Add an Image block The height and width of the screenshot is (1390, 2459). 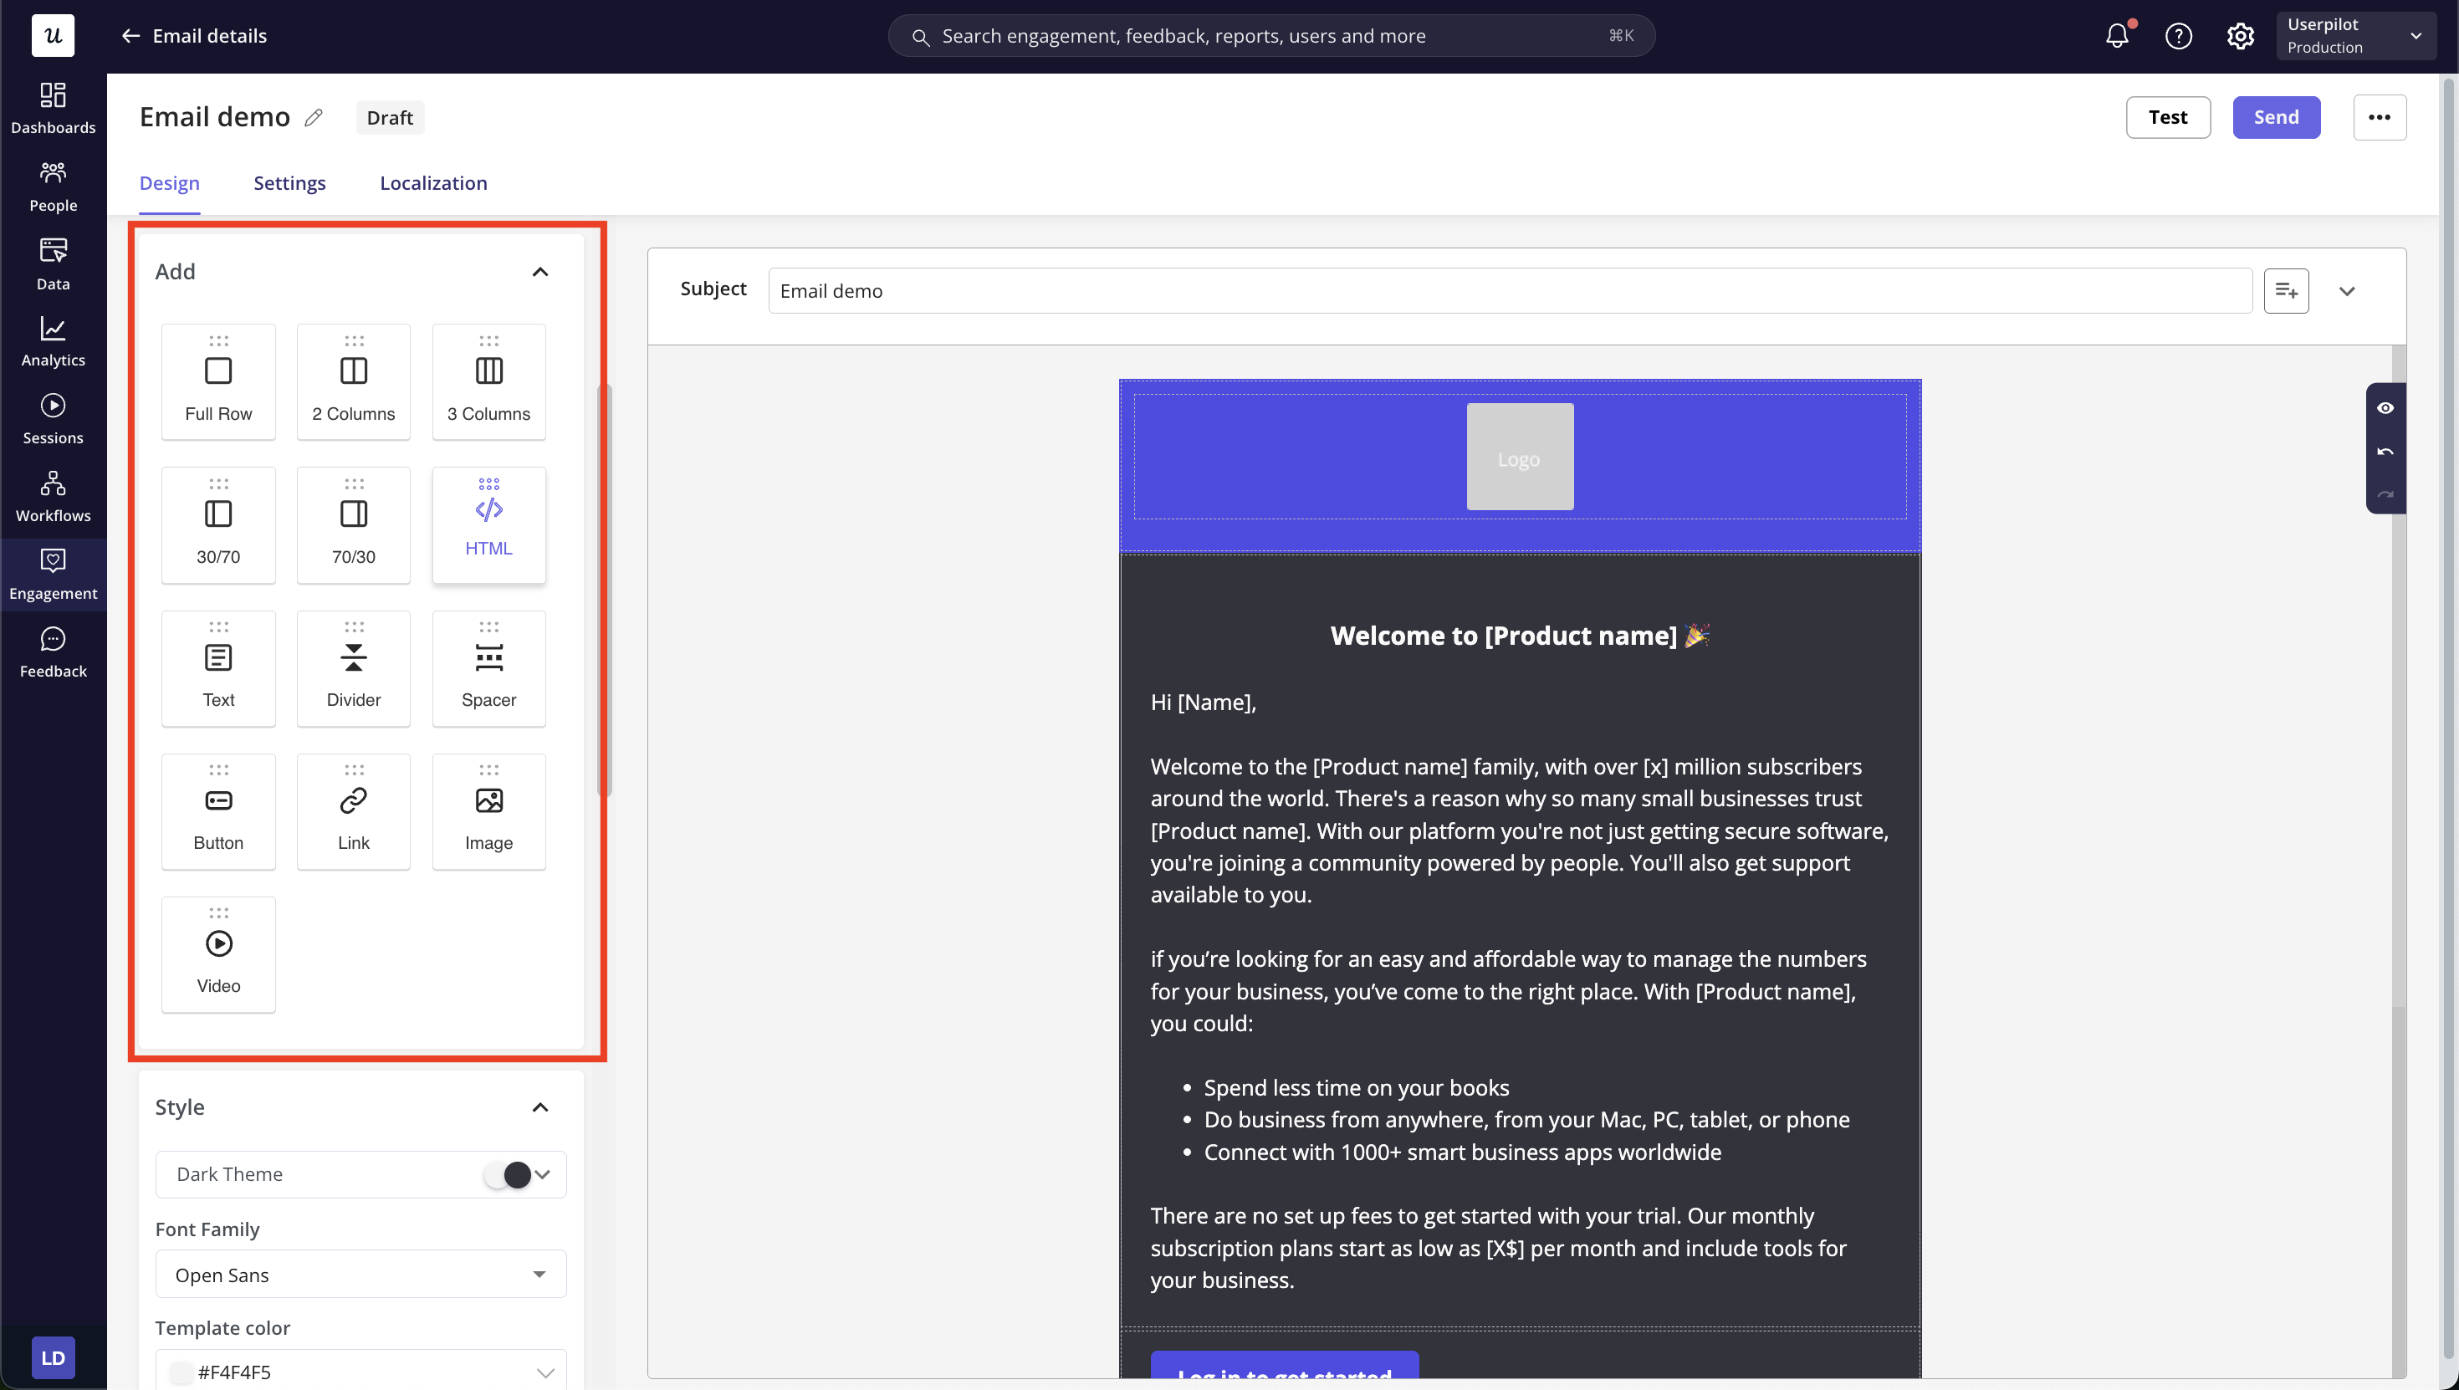pyautogui.click(x=488, y=811)
